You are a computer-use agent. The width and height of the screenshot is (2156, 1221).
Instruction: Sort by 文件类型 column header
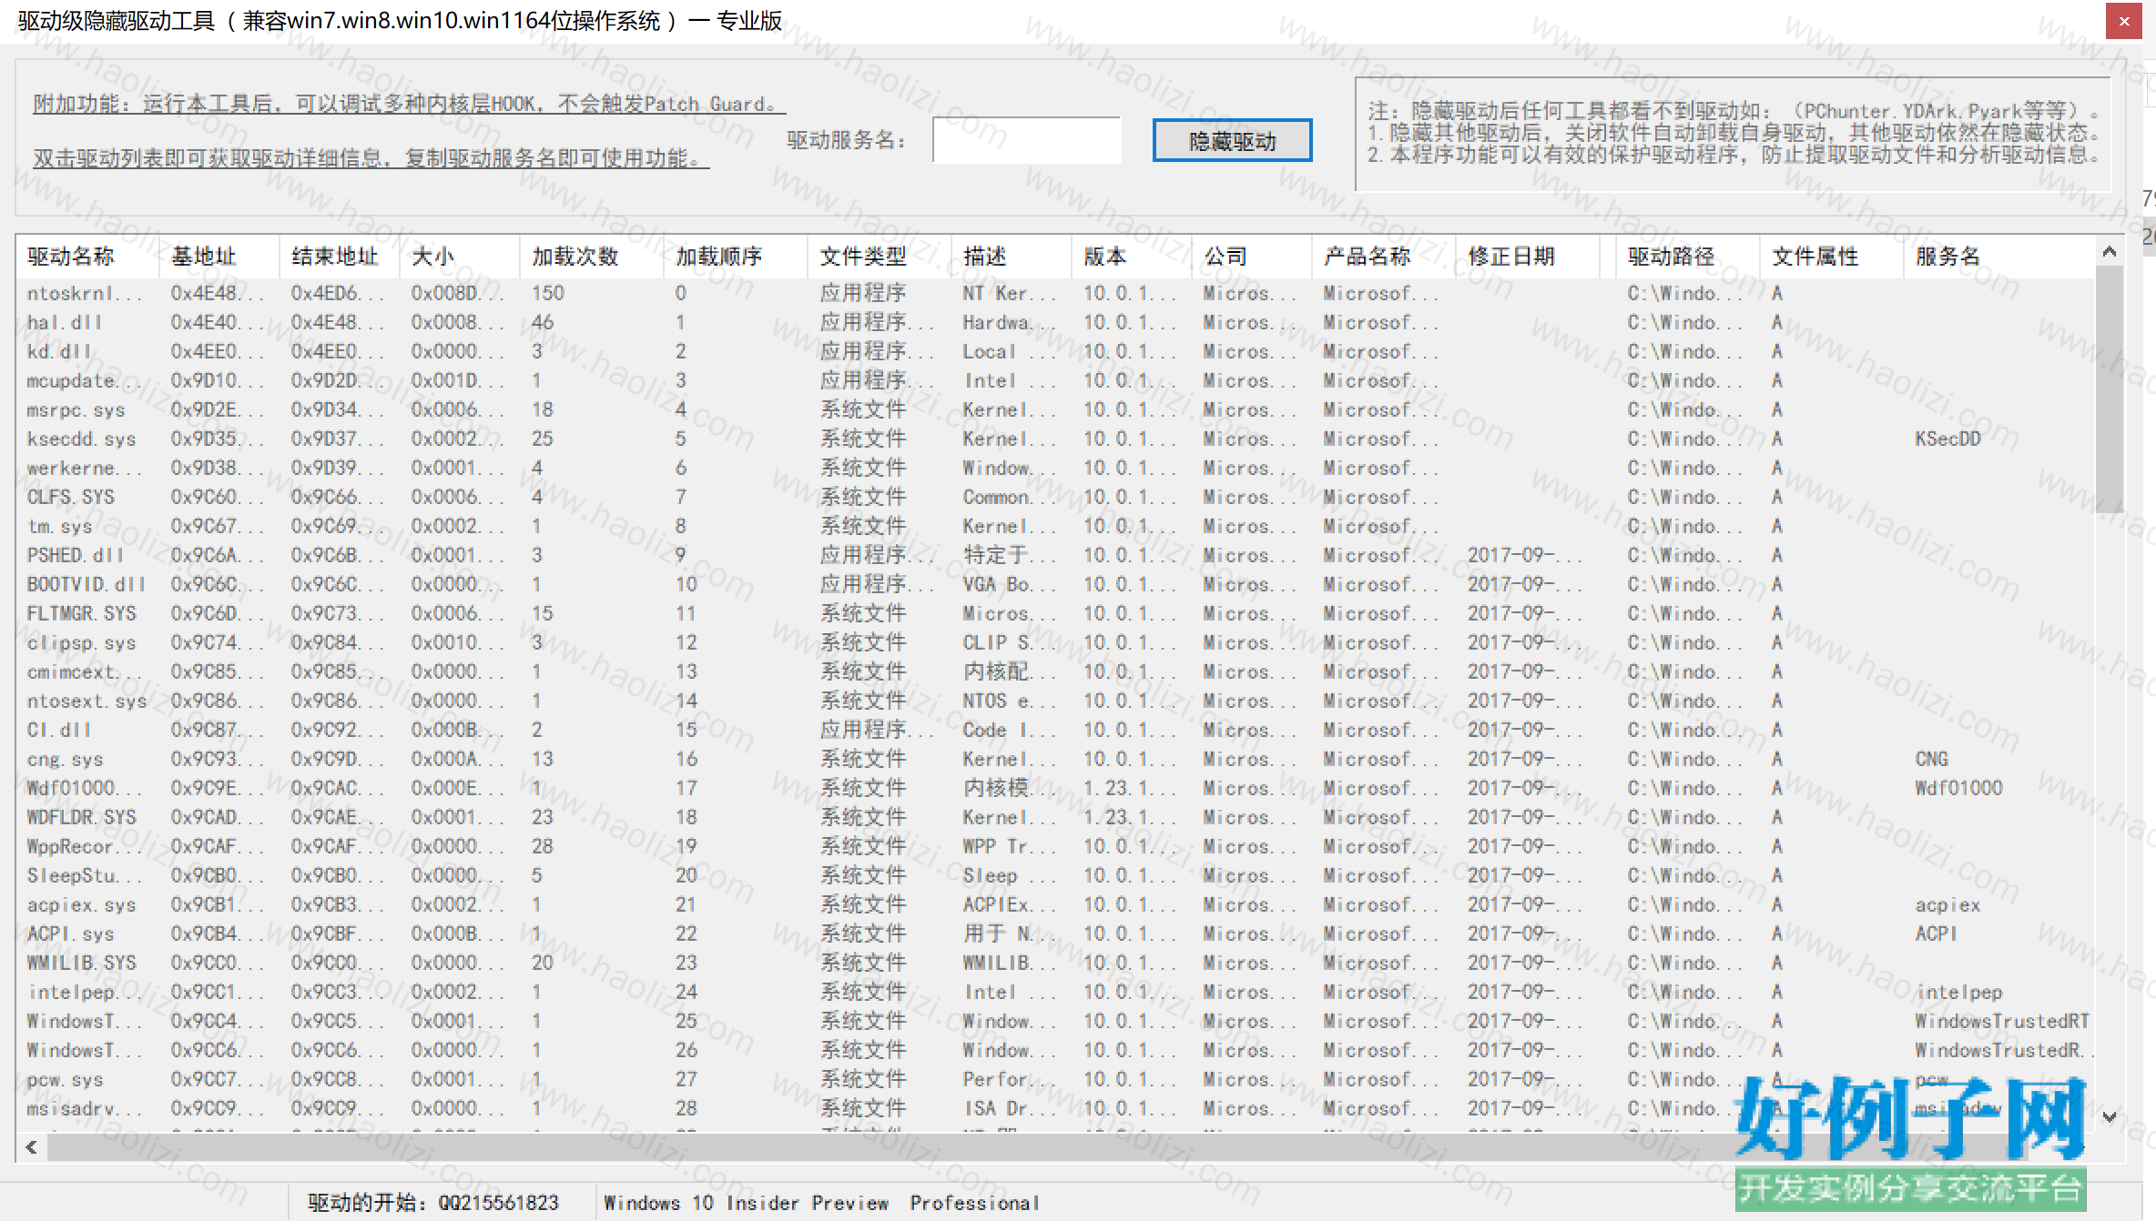(x=880, y=257)
